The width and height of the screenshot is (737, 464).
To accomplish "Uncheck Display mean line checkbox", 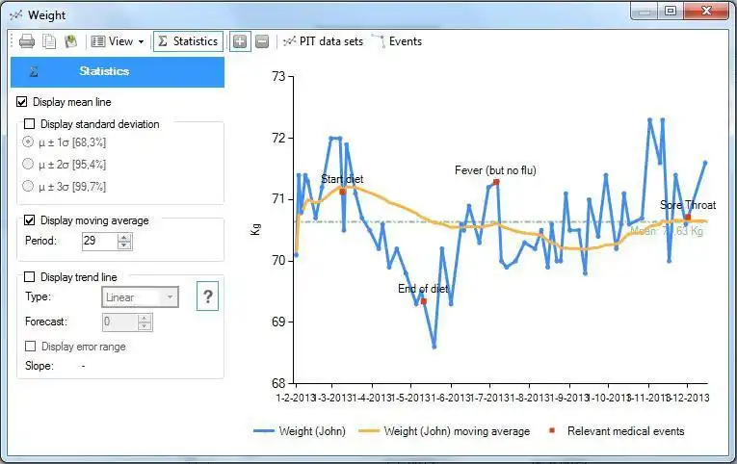I will (x=21, y=102).
